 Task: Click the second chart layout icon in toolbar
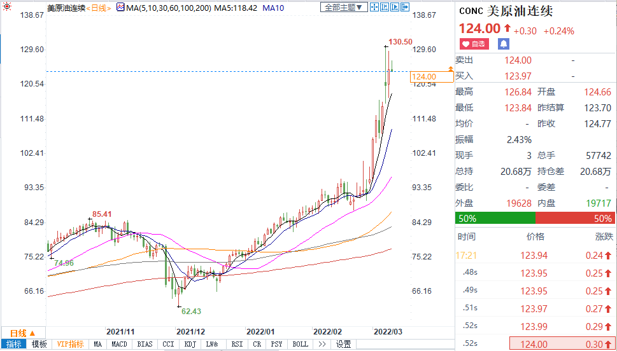(387, 8)
